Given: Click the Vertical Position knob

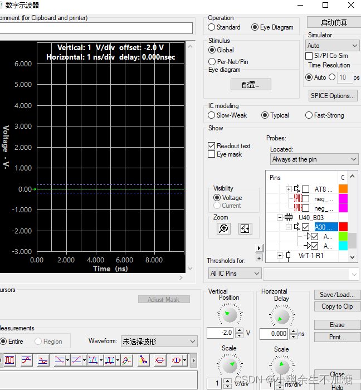Looking at the screenshot, I should click(x=230, y=314).
